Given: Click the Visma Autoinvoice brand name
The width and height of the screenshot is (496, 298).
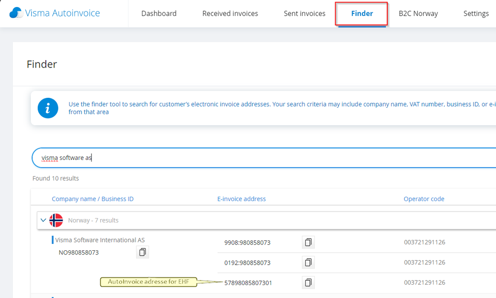Looking at the screenshot, I should (x=63, y=13).
